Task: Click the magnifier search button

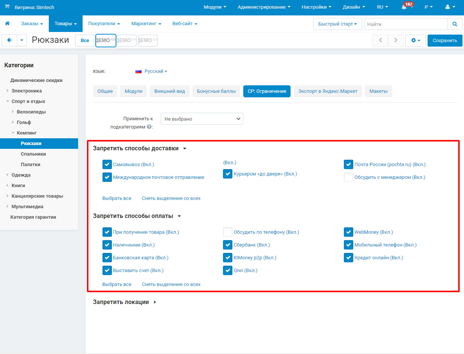Action: coord(455,24)
